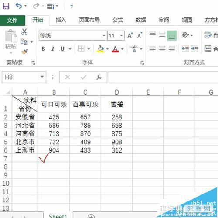218x218 pixels.
Task: Switch to the 公式 tab
Action: [118, 20]
